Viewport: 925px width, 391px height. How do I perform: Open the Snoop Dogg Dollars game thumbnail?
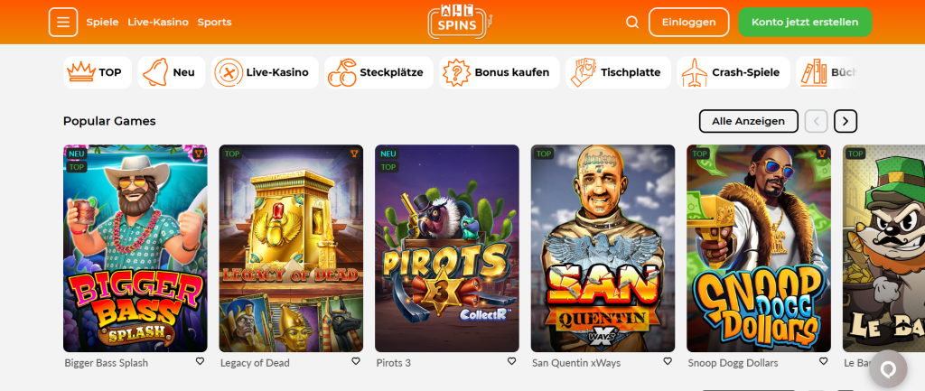point(759,248)
